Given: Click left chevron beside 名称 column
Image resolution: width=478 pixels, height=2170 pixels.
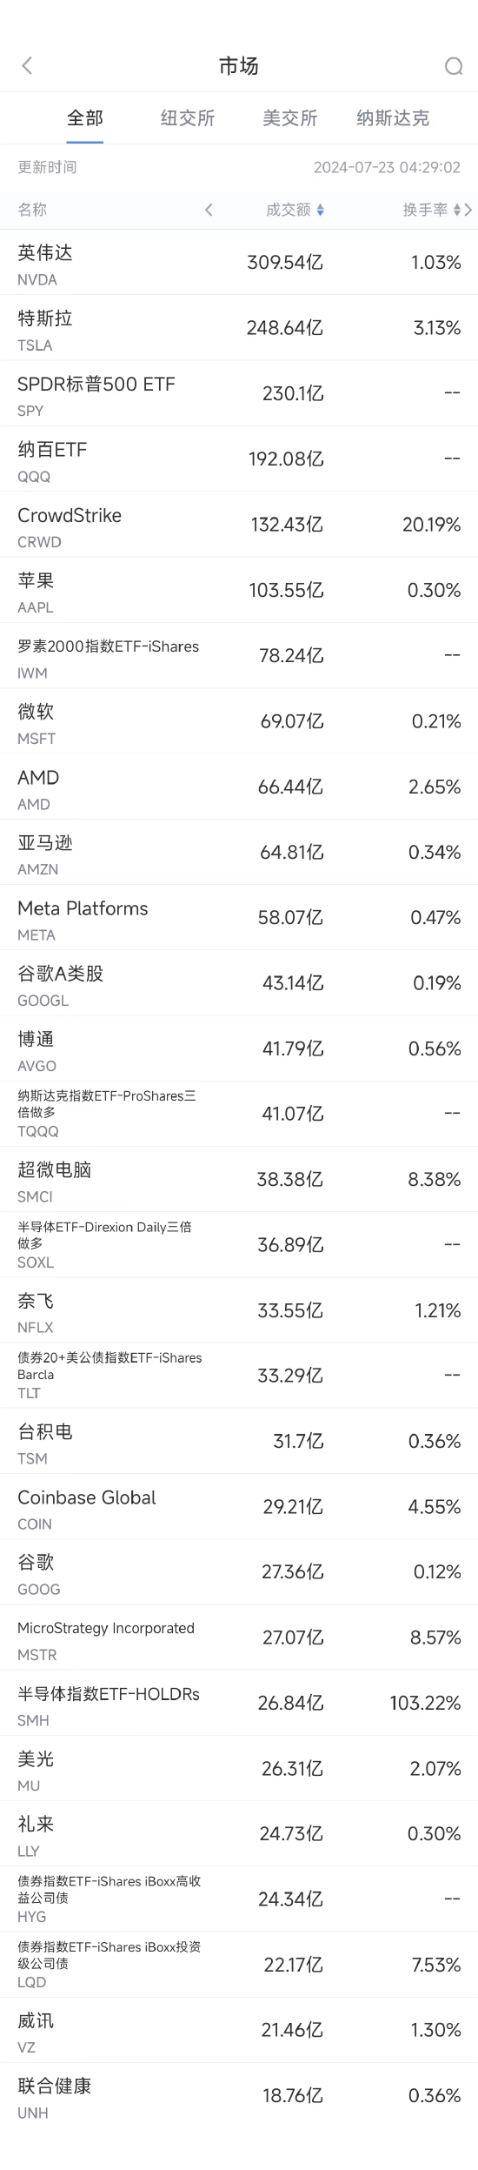Looking at the screenshot, I should click(x=209, y=210).
